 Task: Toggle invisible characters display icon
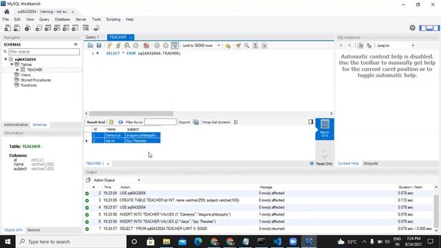click(x=256, y=45)
